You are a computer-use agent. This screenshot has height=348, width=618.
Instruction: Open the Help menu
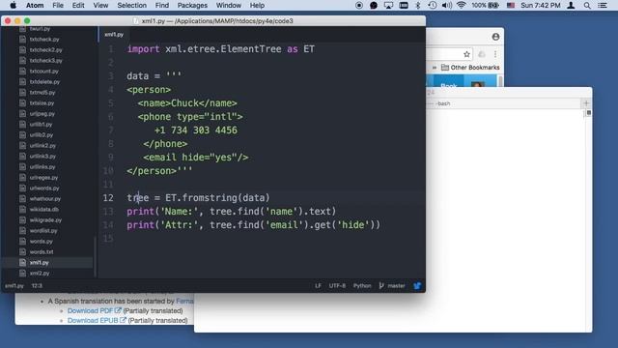click(x=257, y=6)
